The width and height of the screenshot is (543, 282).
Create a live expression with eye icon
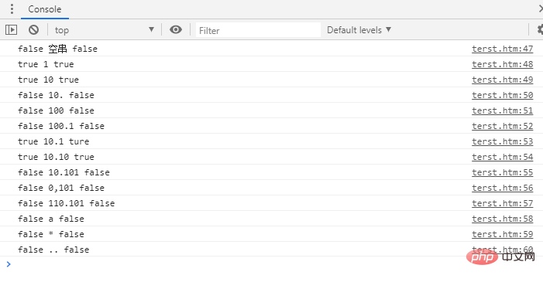click(x=176, y=29)
